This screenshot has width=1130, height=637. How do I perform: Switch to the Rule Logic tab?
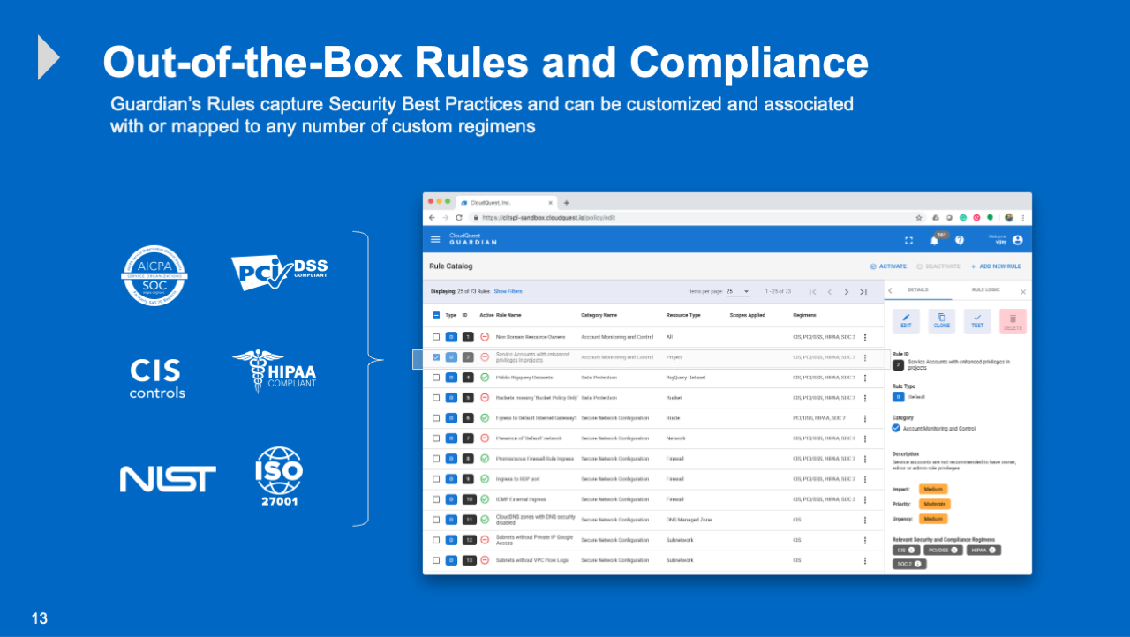point(985,290)
